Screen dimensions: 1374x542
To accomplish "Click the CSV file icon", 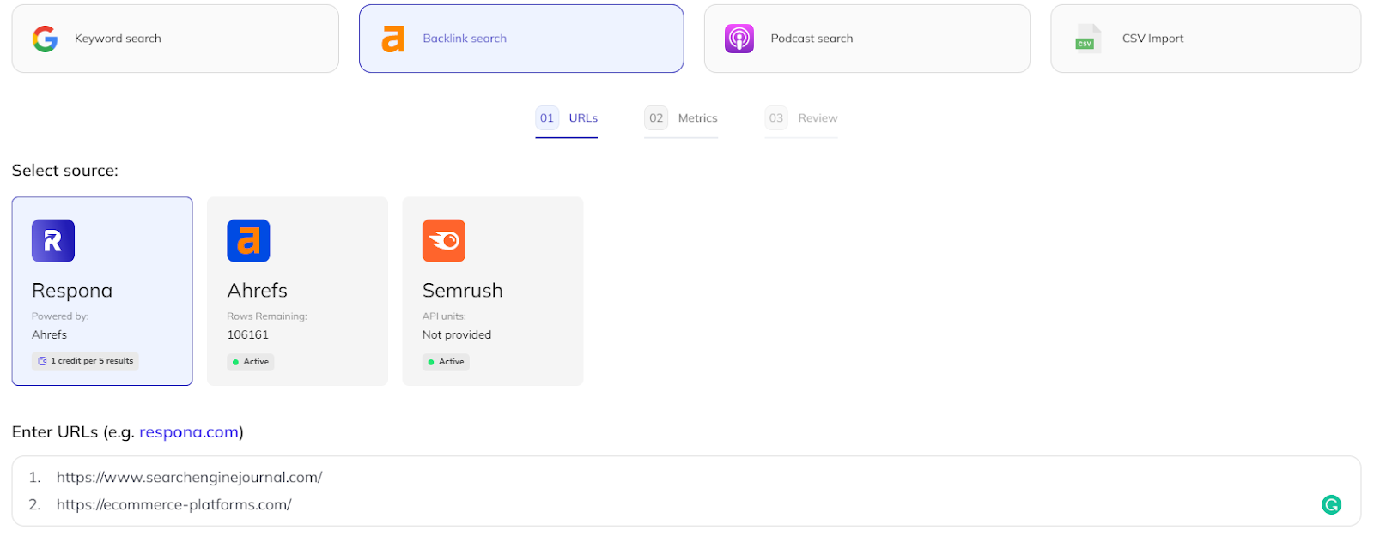I will pyautogui.click(x=1086, y=39).
